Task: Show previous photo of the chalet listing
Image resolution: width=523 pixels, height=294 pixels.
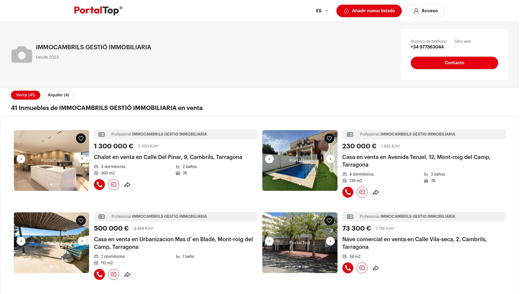Action: [21, 159]
